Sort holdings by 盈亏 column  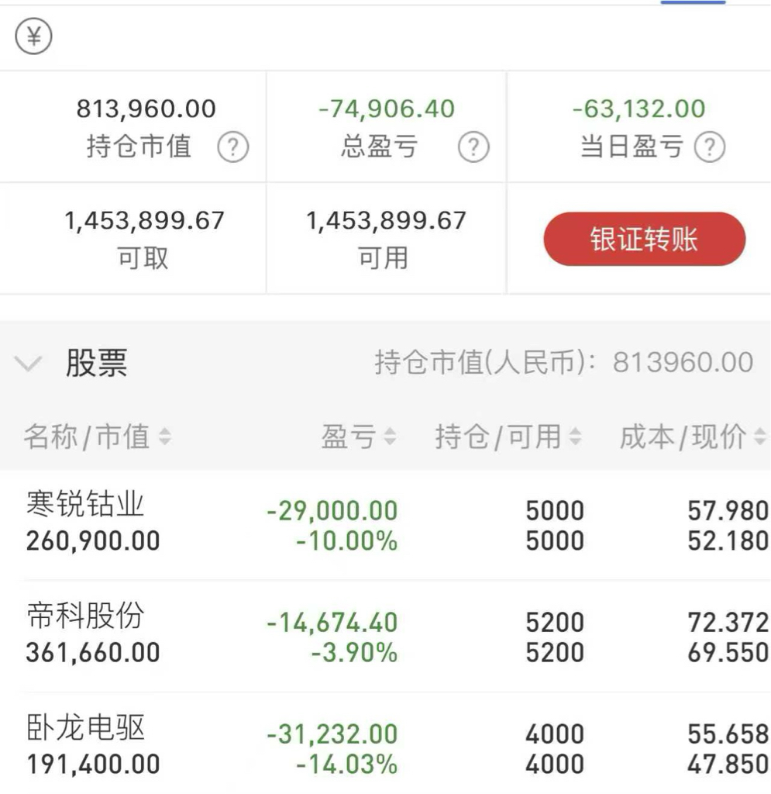click(390, 438)
